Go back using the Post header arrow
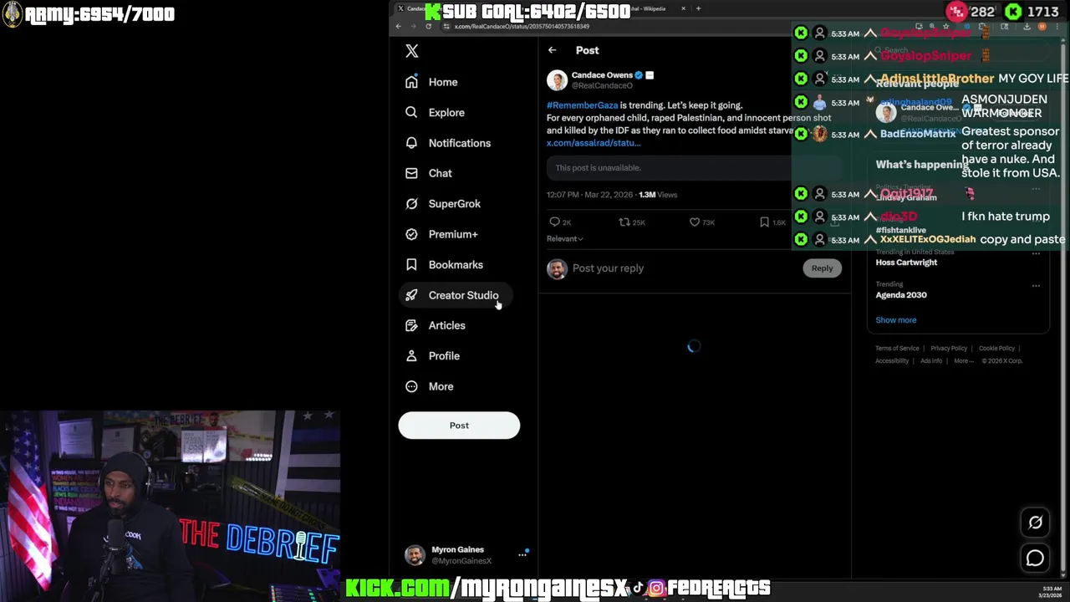Image resolution: width=1070 pixels, height=602 pixels. pyautogui.click(x=552, y=50)
